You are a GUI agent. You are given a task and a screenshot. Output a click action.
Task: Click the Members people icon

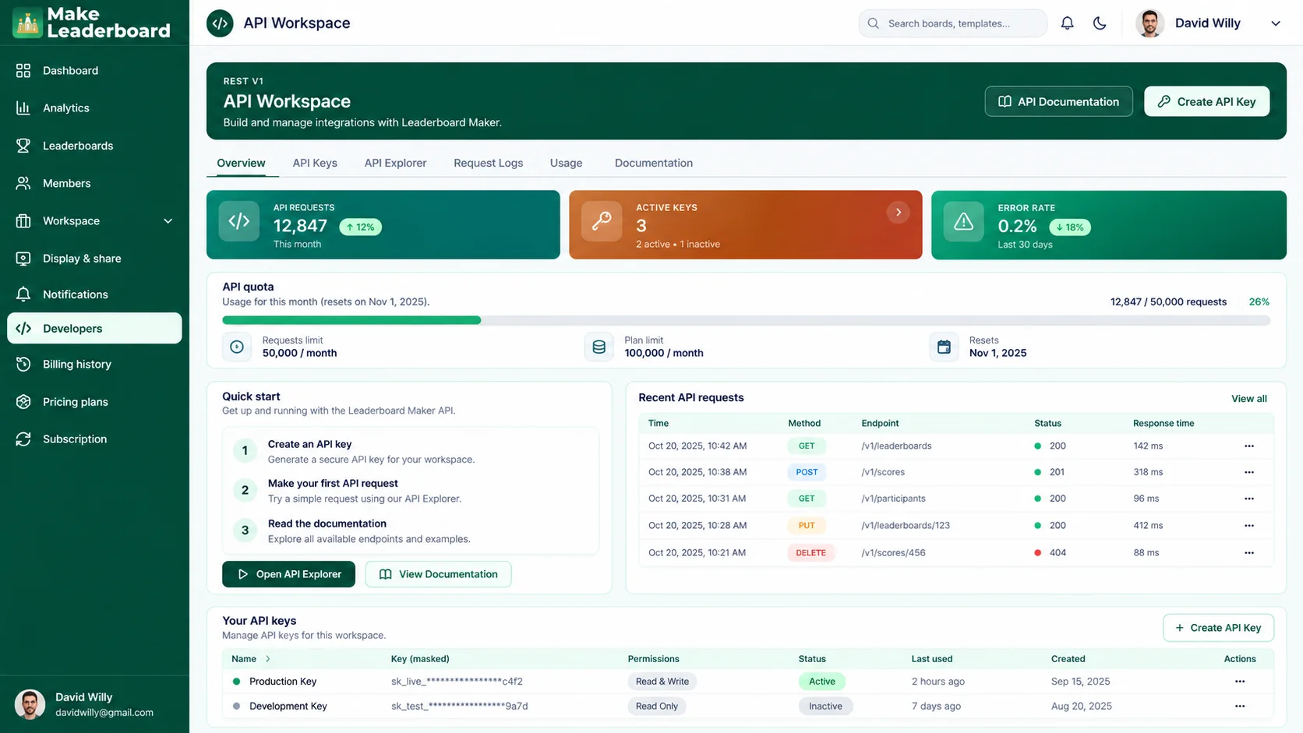pyautogui.click(x=23, y=183)
